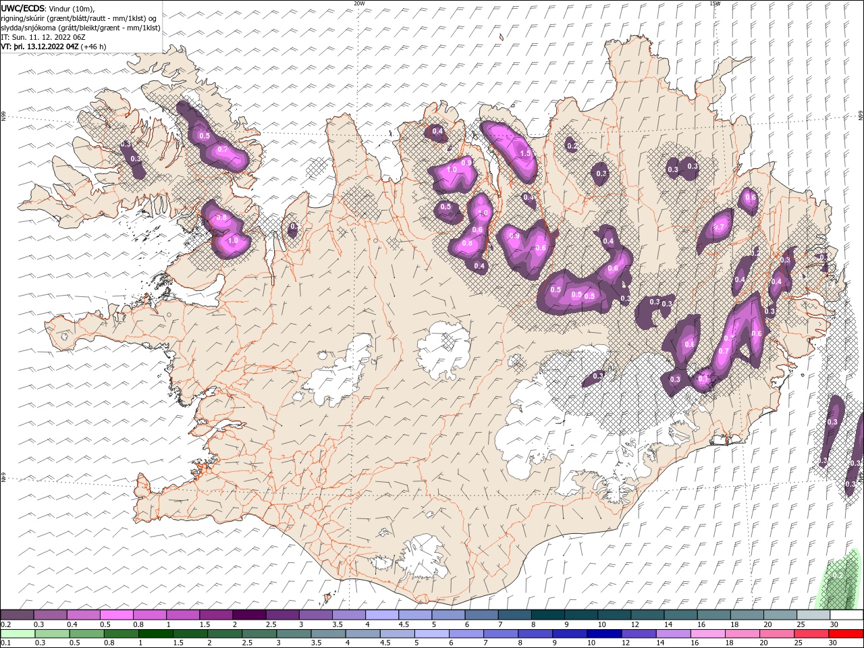864x648 pixels.
Task: Select the grey-blue swatch at 3.5 in lower scale
Action: [x=328, y=634]
